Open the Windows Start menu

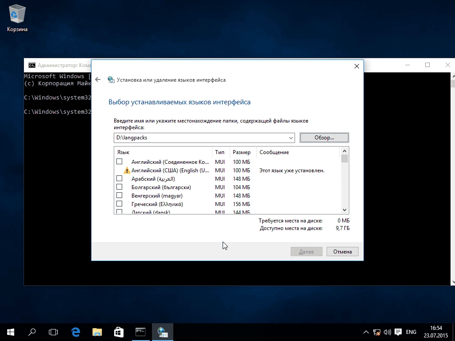[x=11, y=332]
